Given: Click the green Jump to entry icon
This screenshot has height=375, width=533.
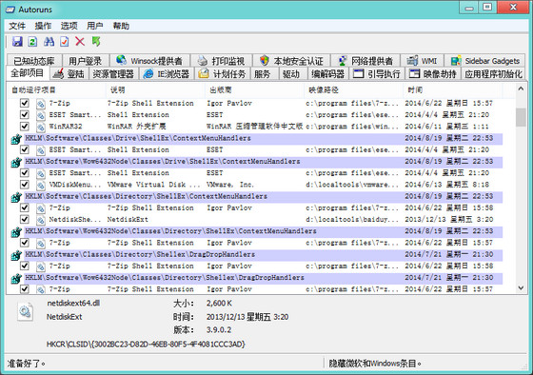Looking at the screenshot, I should tap(96, 42).
